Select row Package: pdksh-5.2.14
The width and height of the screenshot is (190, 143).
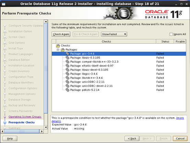pos(119,90)
